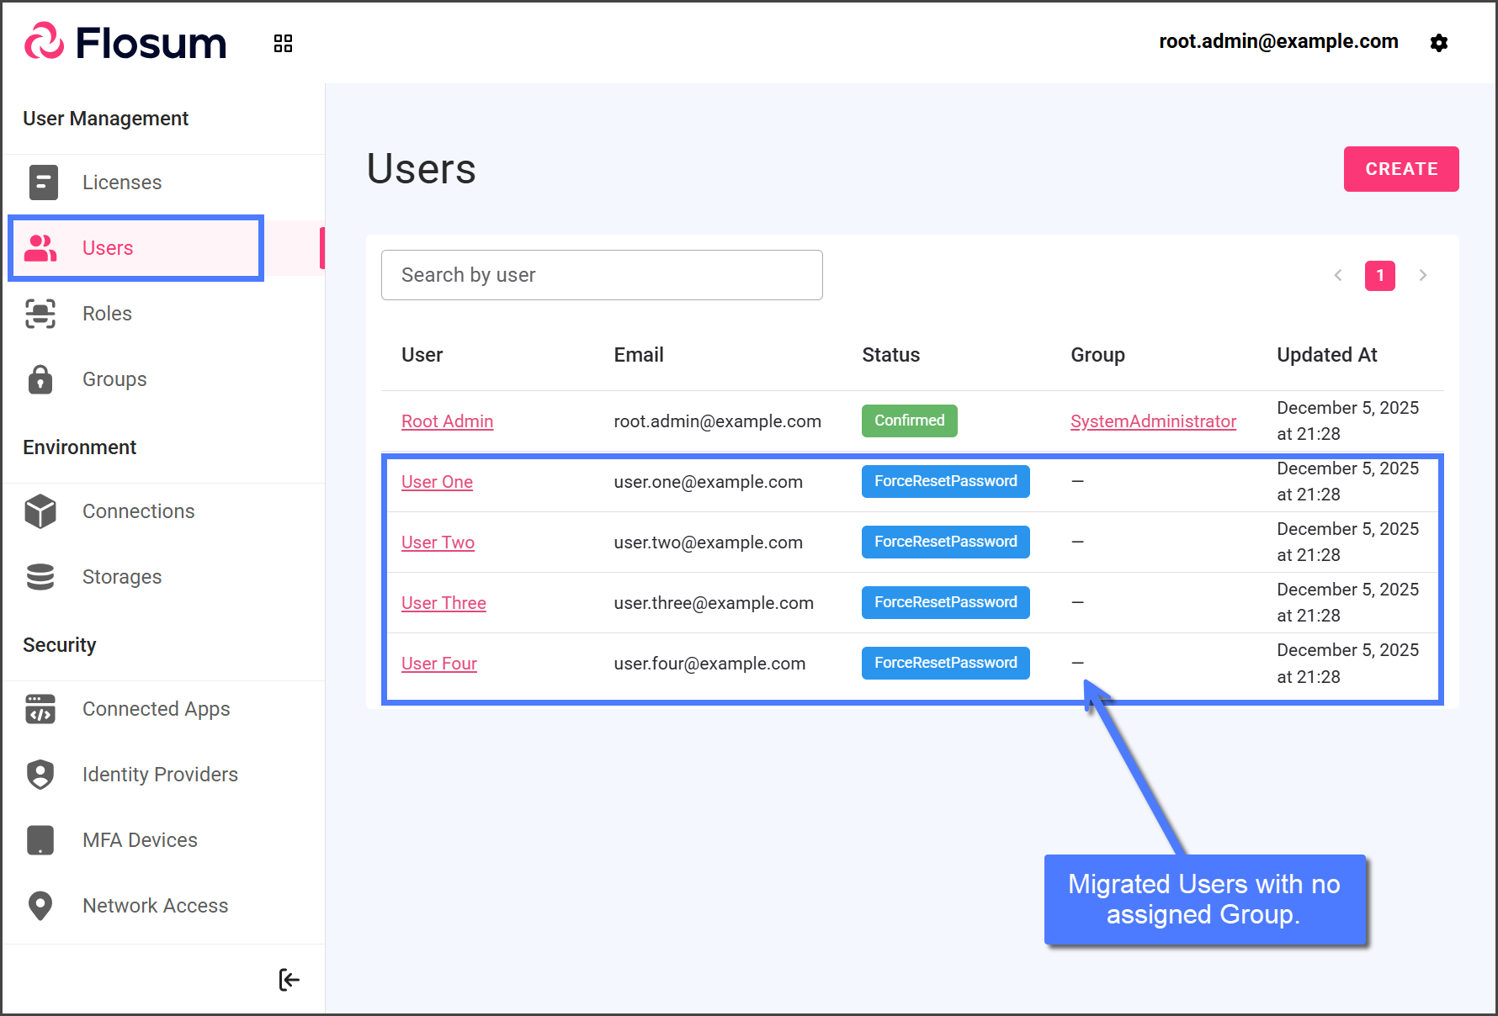Open the Root Admin user link
The height and width of the screenshot is (1016, 1498).
click(x=447, y=421)
